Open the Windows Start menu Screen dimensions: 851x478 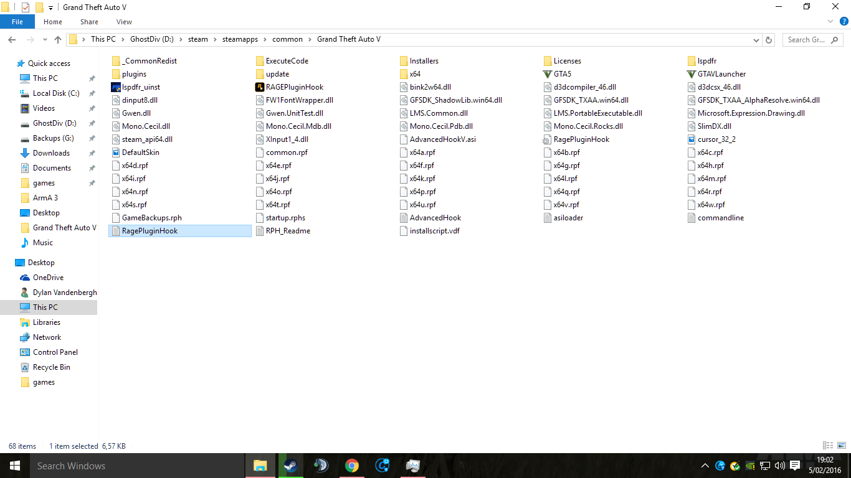tap(15, 466)
